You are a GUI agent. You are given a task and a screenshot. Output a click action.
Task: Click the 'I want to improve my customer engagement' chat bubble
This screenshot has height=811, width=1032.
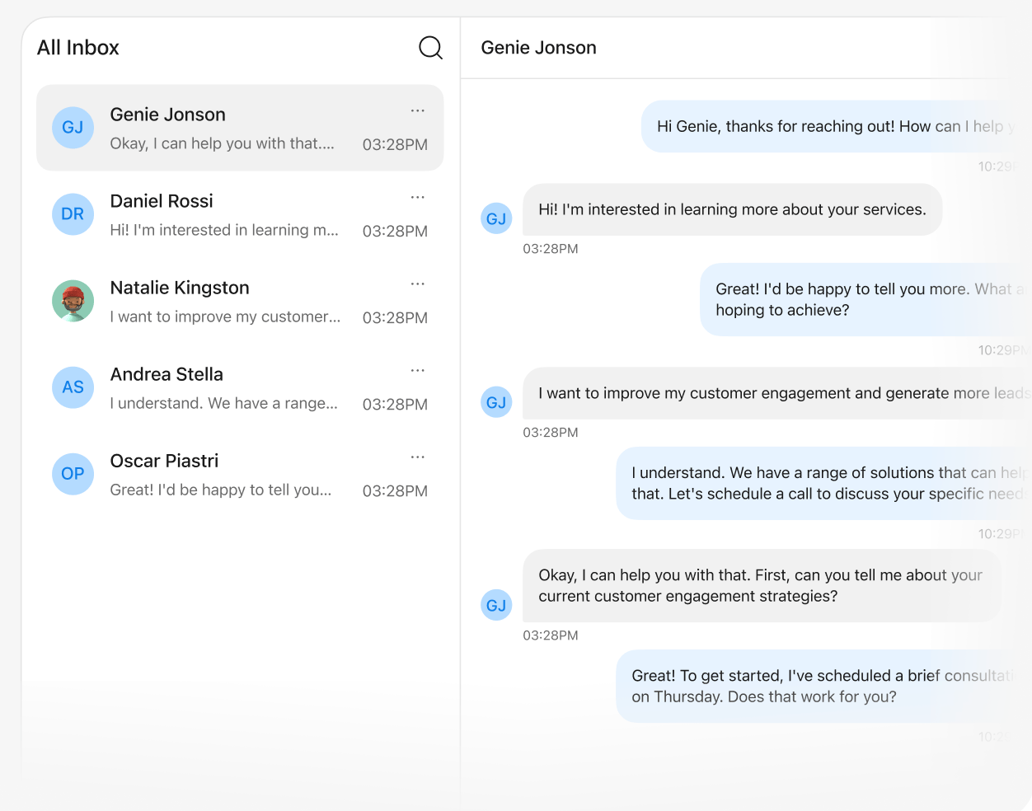point(777,393)
